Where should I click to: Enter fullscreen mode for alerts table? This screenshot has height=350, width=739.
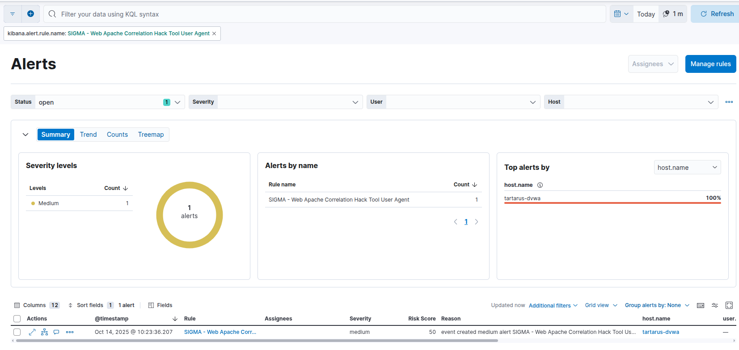coord(729,305)
